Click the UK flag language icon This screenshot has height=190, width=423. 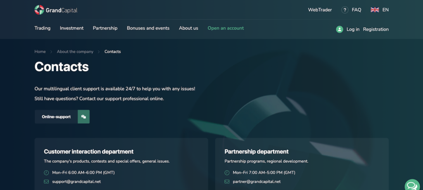375,10
